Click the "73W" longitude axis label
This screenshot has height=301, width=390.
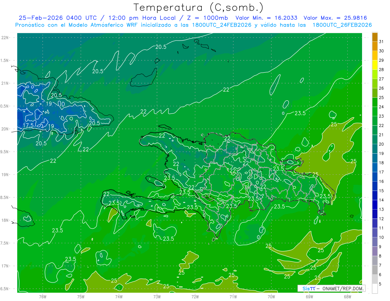pyautogui.click(x=157, y=296)
